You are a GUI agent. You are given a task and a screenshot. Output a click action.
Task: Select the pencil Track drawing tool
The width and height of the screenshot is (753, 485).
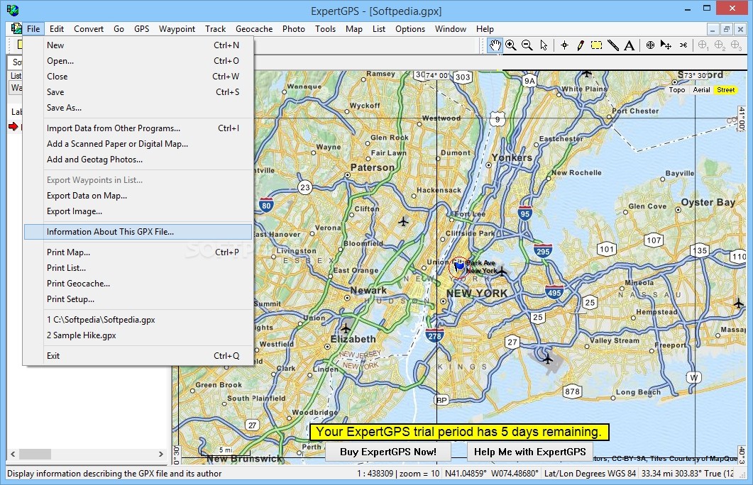pyautogui.click(x=581, y=45)
